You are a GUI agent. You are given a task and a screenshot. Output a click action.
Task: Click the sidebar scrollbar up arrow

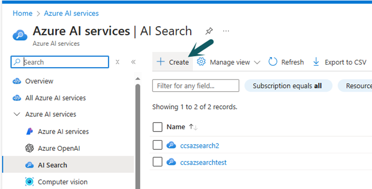pos(138,79)
